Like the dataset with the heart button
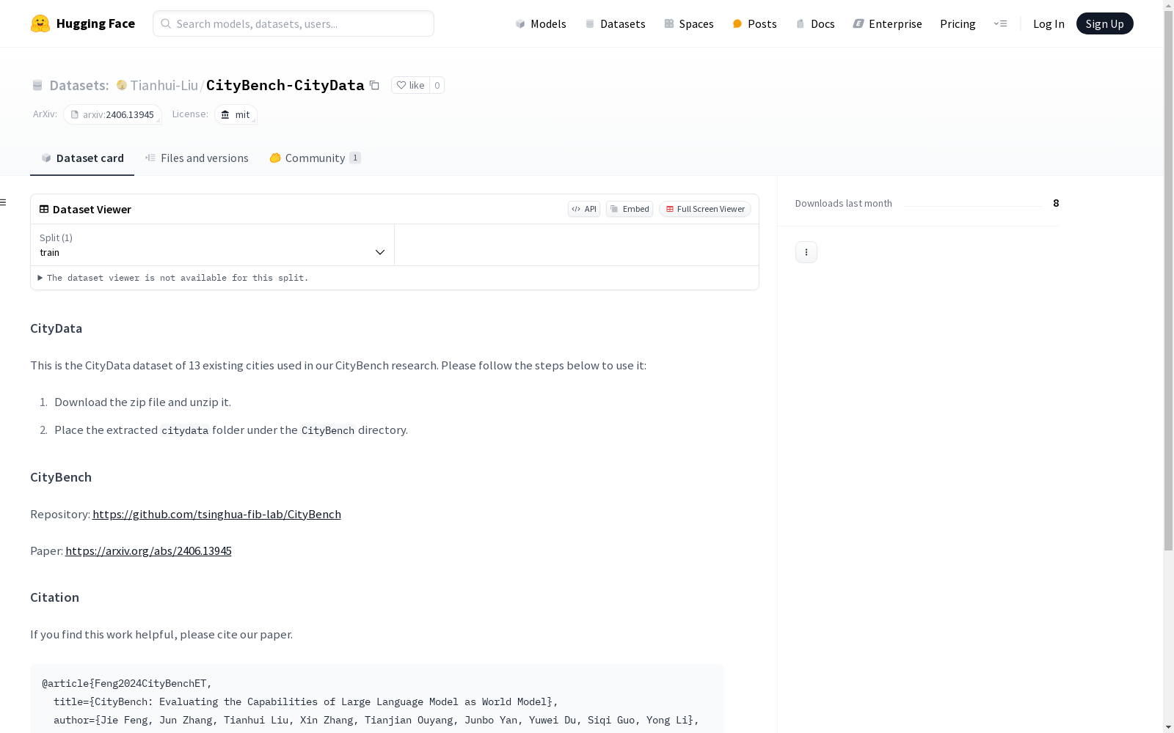 click(x=410, y=85)
